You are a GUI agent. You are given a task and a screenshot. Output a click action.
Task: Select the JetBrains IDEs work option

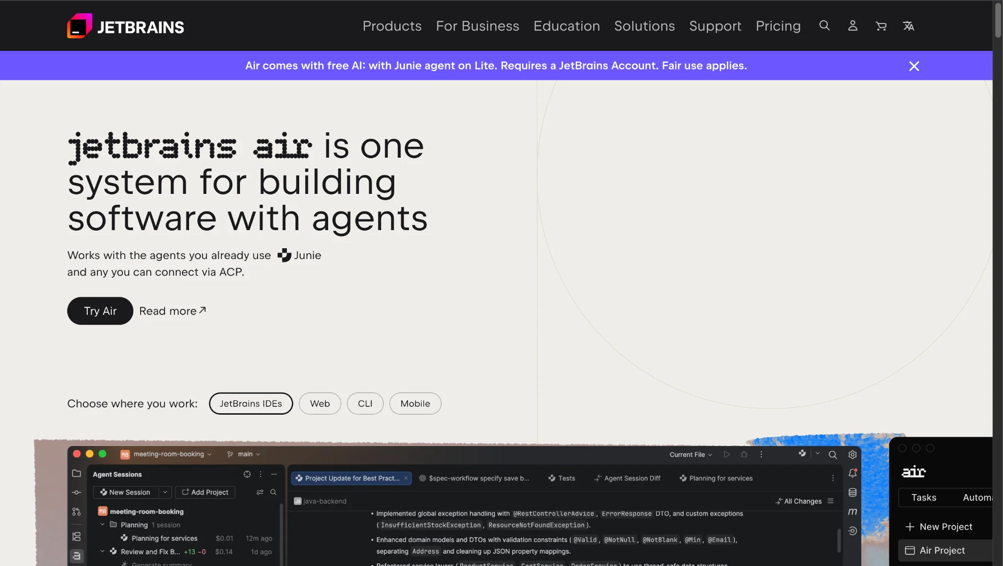pos(251,403)
